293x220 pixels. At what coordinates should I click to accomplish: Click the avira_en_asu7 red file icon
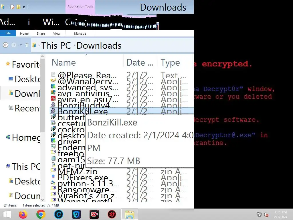[x=53, y=99]
